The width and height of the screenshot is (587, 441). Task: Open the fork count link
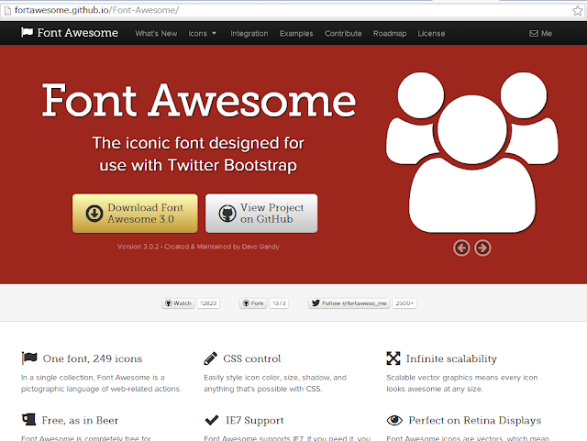click(279, 303)
